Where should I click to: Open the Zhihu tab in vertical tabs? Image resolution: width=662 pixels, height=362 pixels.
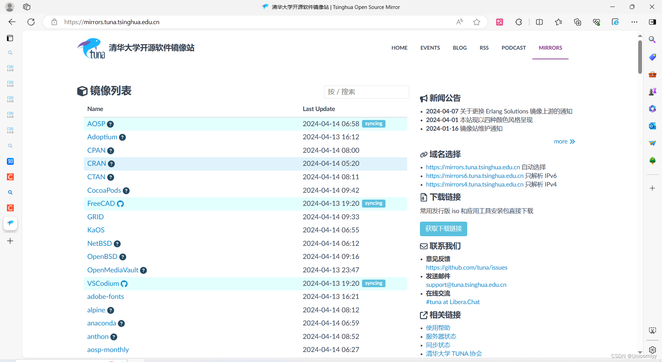tap(10, 161)
